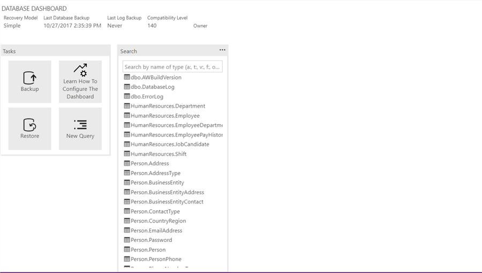This screenshot has height=273, width=482.
Task: Select Person.CountryRegion table entry
Action: [x=159, y=221]
